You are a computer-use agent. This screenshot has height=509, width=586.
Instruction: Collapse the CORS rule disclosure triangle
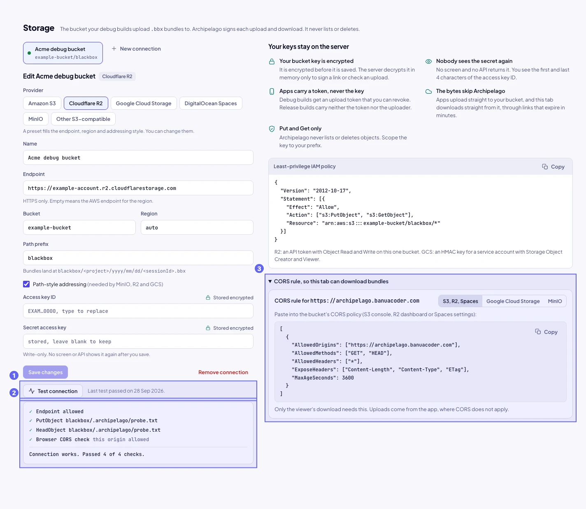[270, 282]
